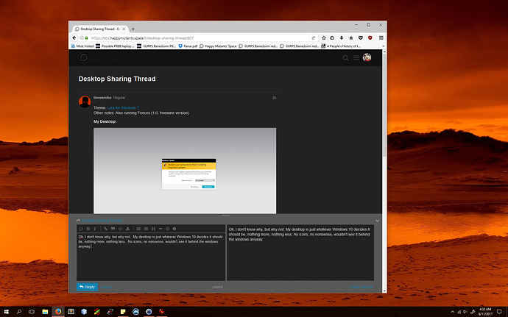Close the Desktop Sharing Thread tab
This screenshot has width=508, height=317.
click(x=124, y=29)
